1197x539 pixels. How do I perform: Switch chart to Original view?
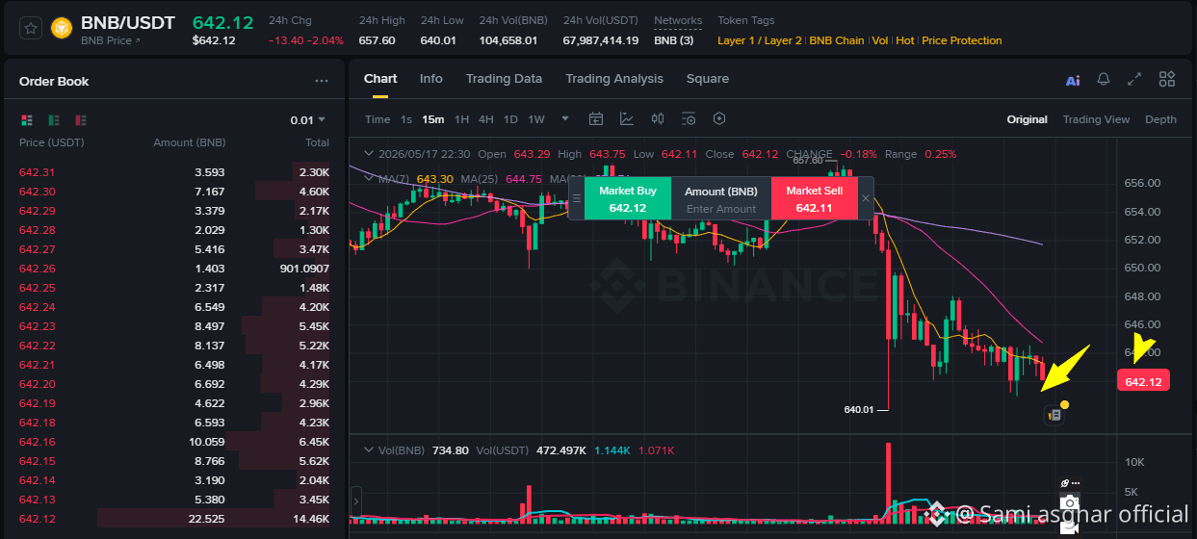[1028, 119]
